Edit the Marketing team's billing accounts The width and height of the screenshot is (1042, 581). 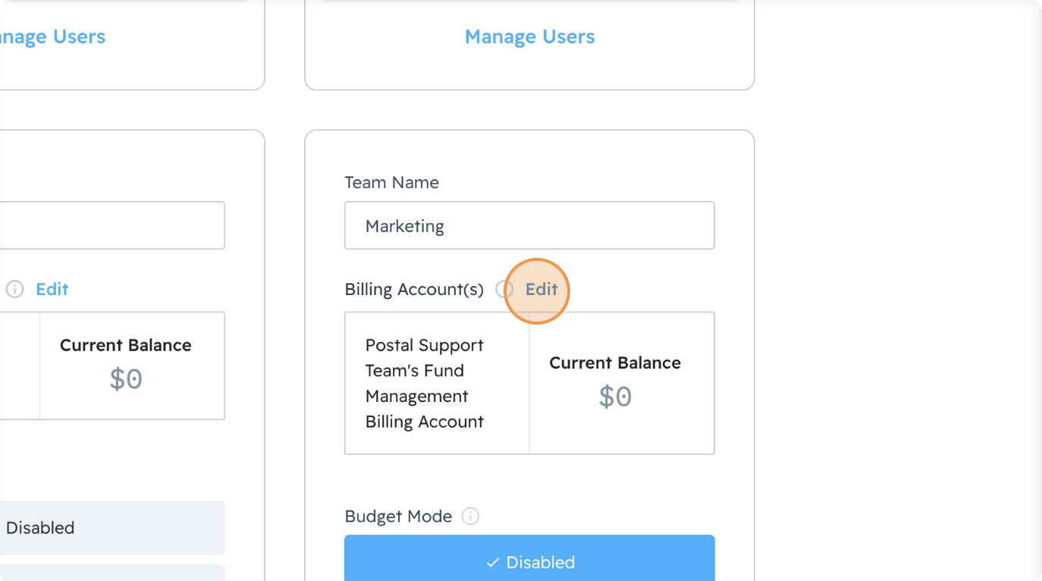coord(541,290)
